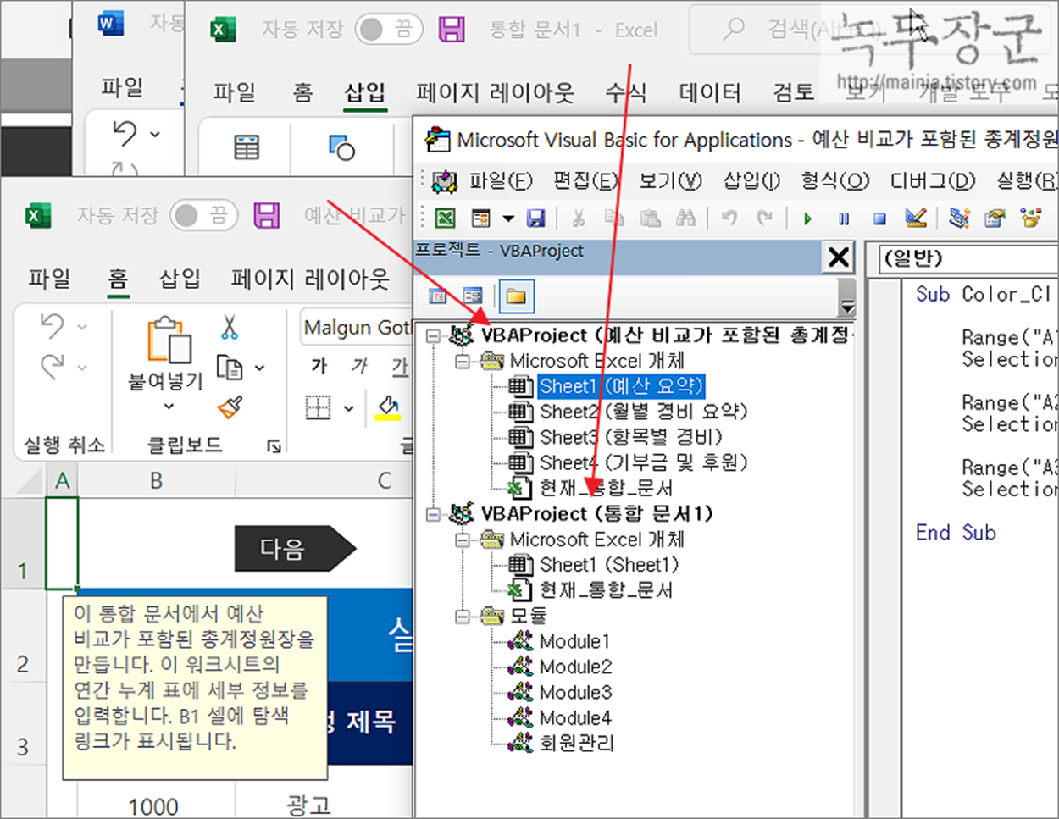Select Module3 in the project tree
This screenshot has width=1059, height=819.
pos(575,692)
